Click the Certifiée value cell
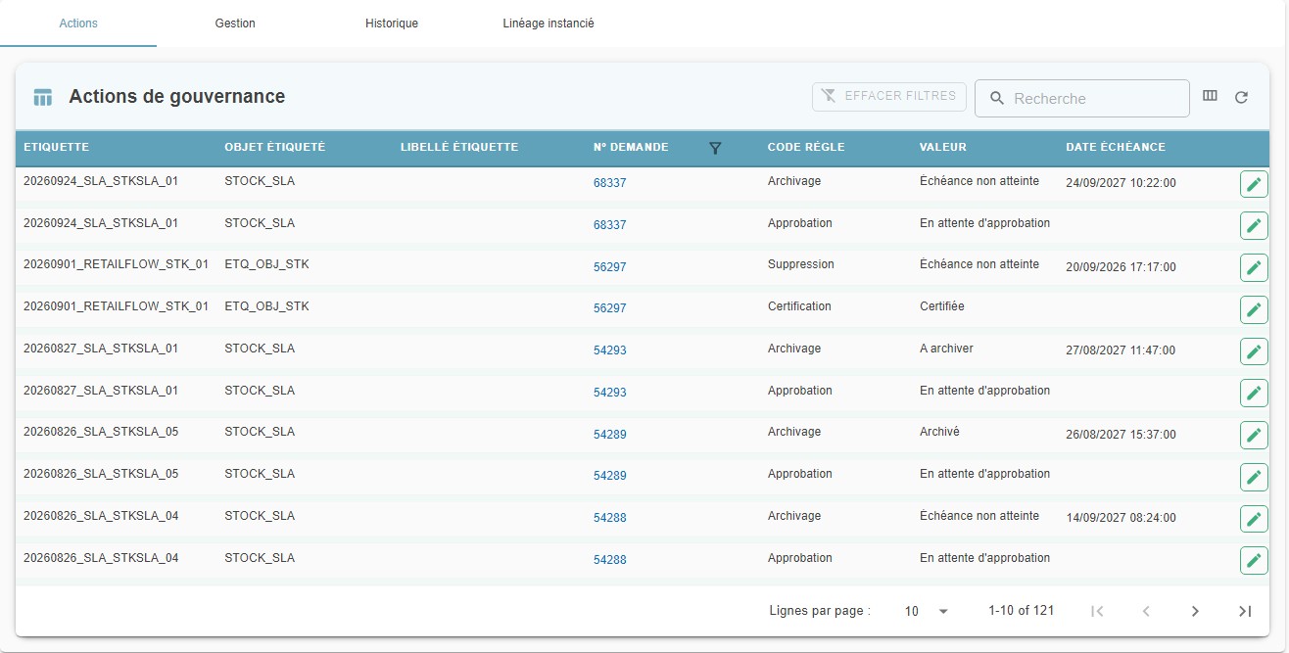 click(x=942, y=306)
